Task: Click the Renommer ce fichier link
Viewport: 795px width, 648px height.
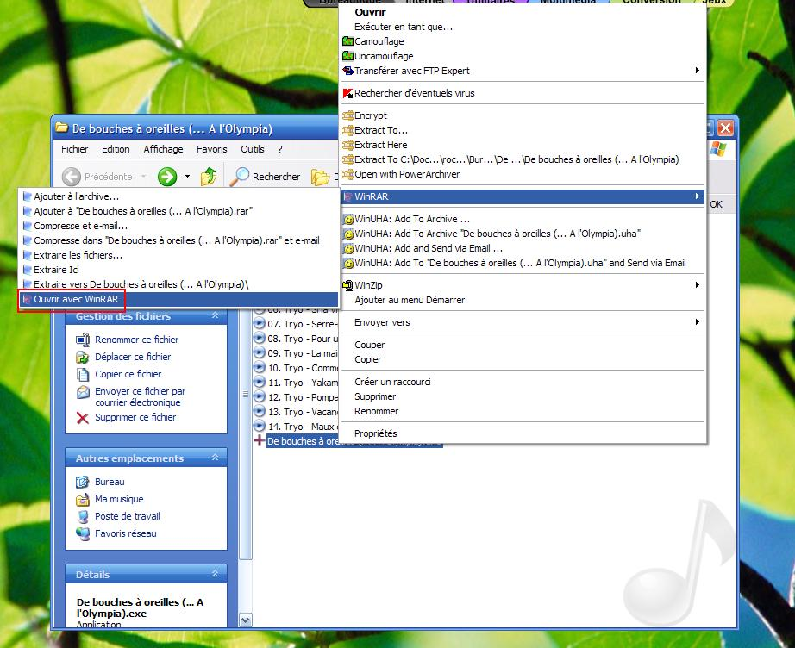Action: point(136,340)
